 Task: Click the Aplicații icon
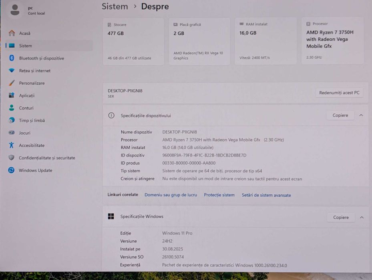coord(11,95)
